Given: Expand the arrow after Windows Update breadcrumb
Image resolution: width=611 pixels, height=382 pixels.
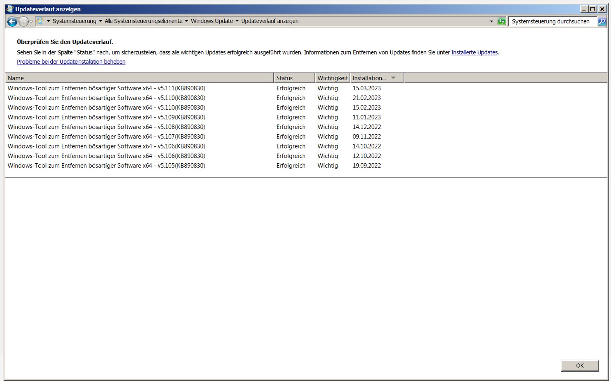Looking at the screenshot, I should point(237,21).
